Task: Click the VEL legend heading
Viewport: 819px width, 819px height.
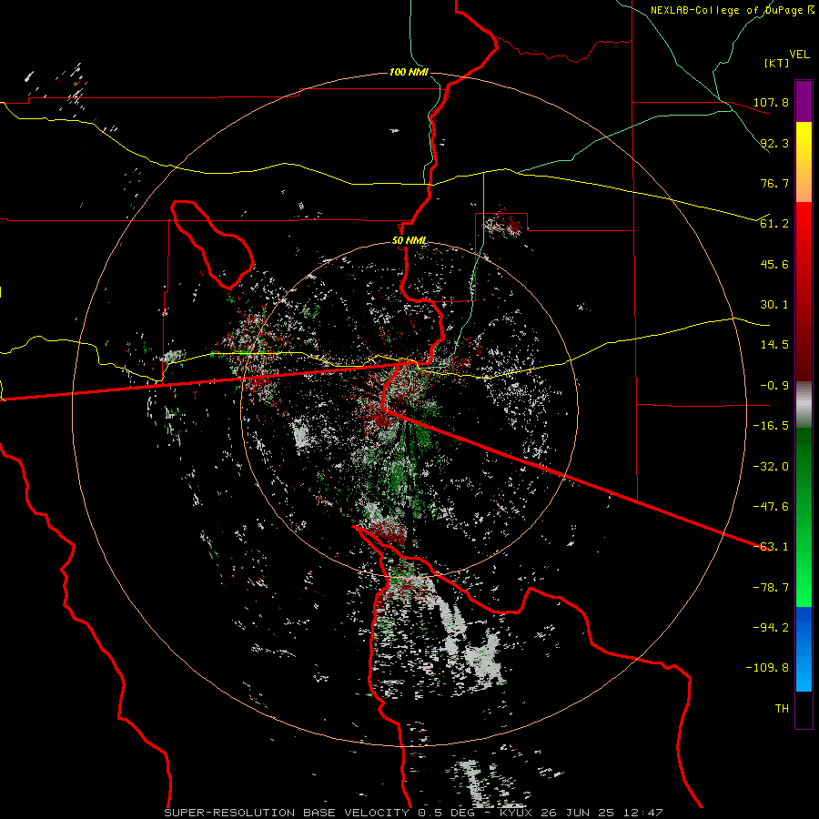Action: pos(799,55)
